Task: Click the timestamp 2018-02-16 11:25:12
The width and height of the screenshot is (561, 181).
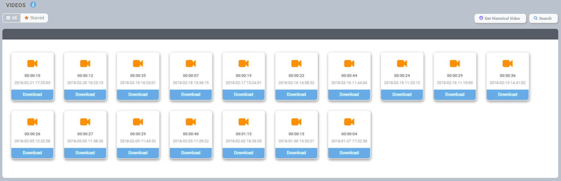Action: (x=402, y=83)
